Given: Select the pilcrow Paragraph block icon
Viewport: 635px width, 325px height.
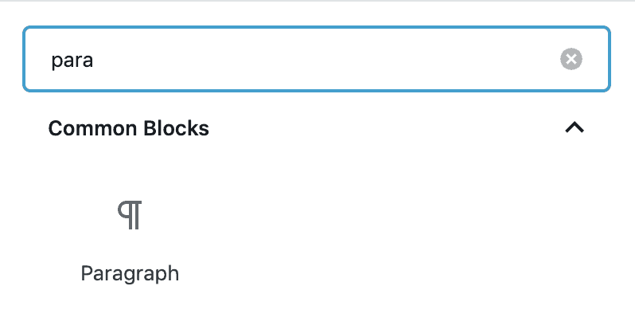Looking at the screenshot, I should [x=130, y=215].
